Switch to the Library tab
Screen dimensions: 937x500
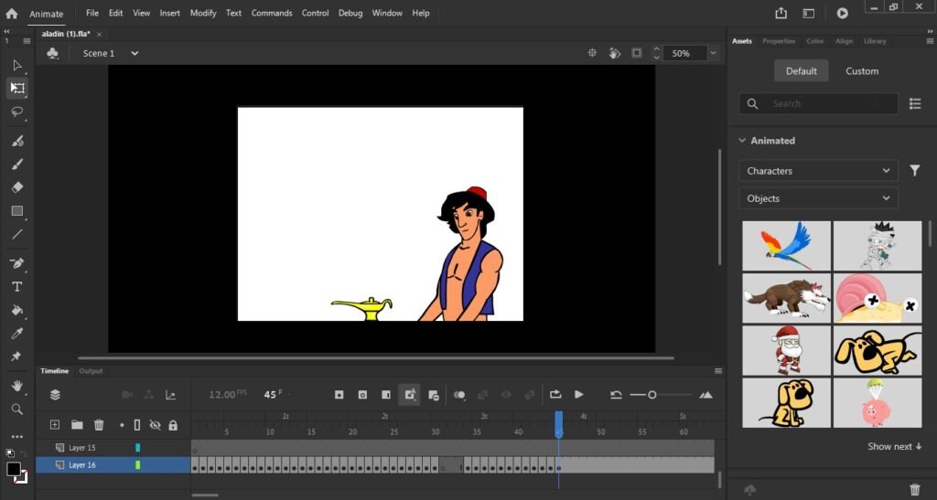pyautogui.click(x=875, y=41)
